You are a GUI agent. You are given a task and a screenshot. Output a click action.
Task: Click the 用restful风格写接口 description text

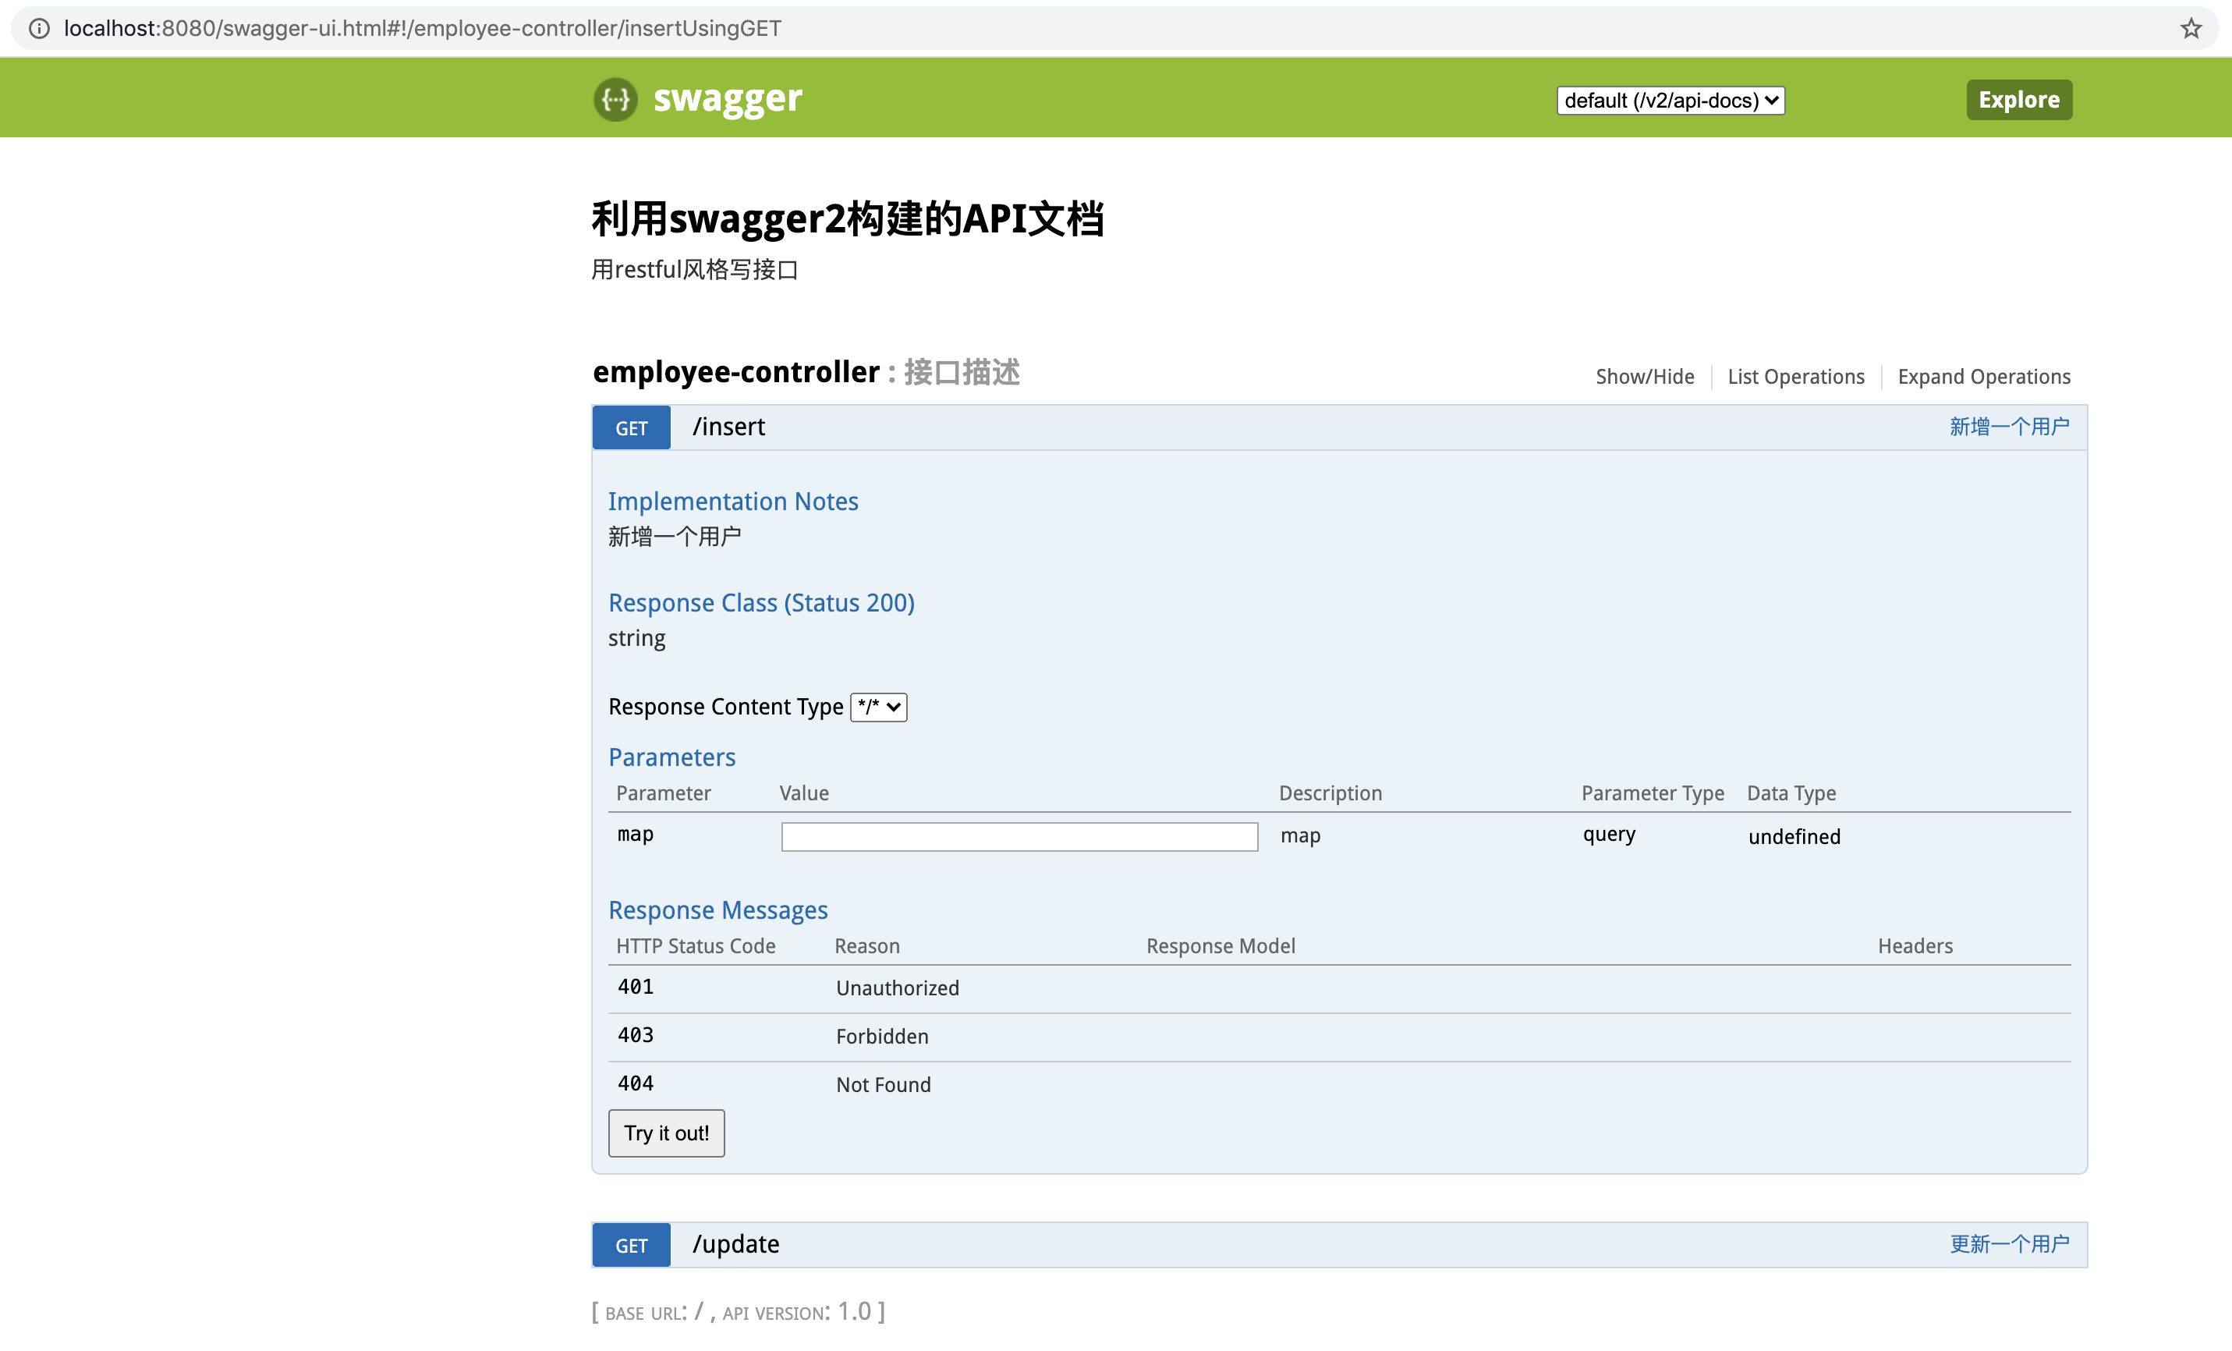(694, 270)
